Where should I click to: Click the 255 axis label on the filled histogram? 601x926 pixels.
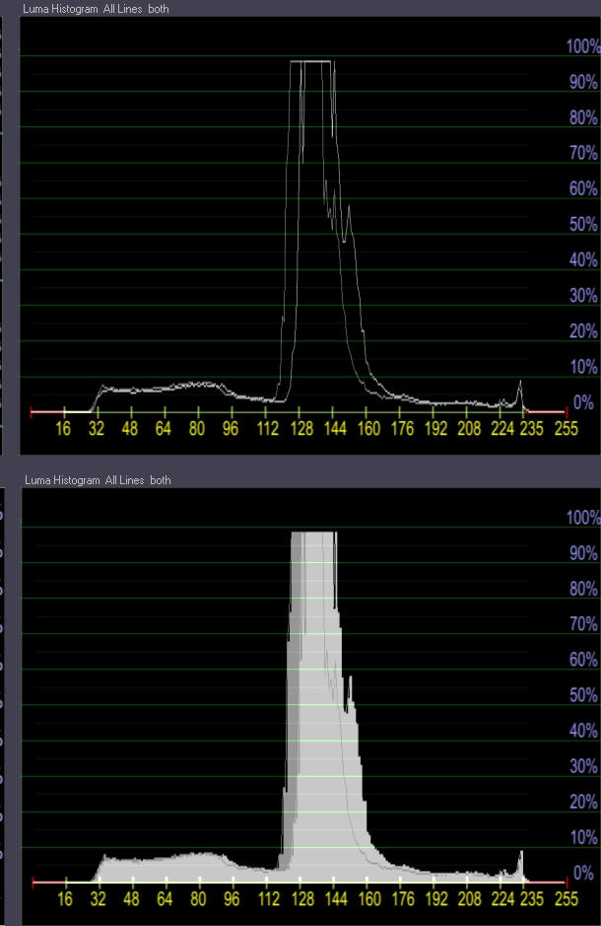pyautogui.click(x=567, y=898)
